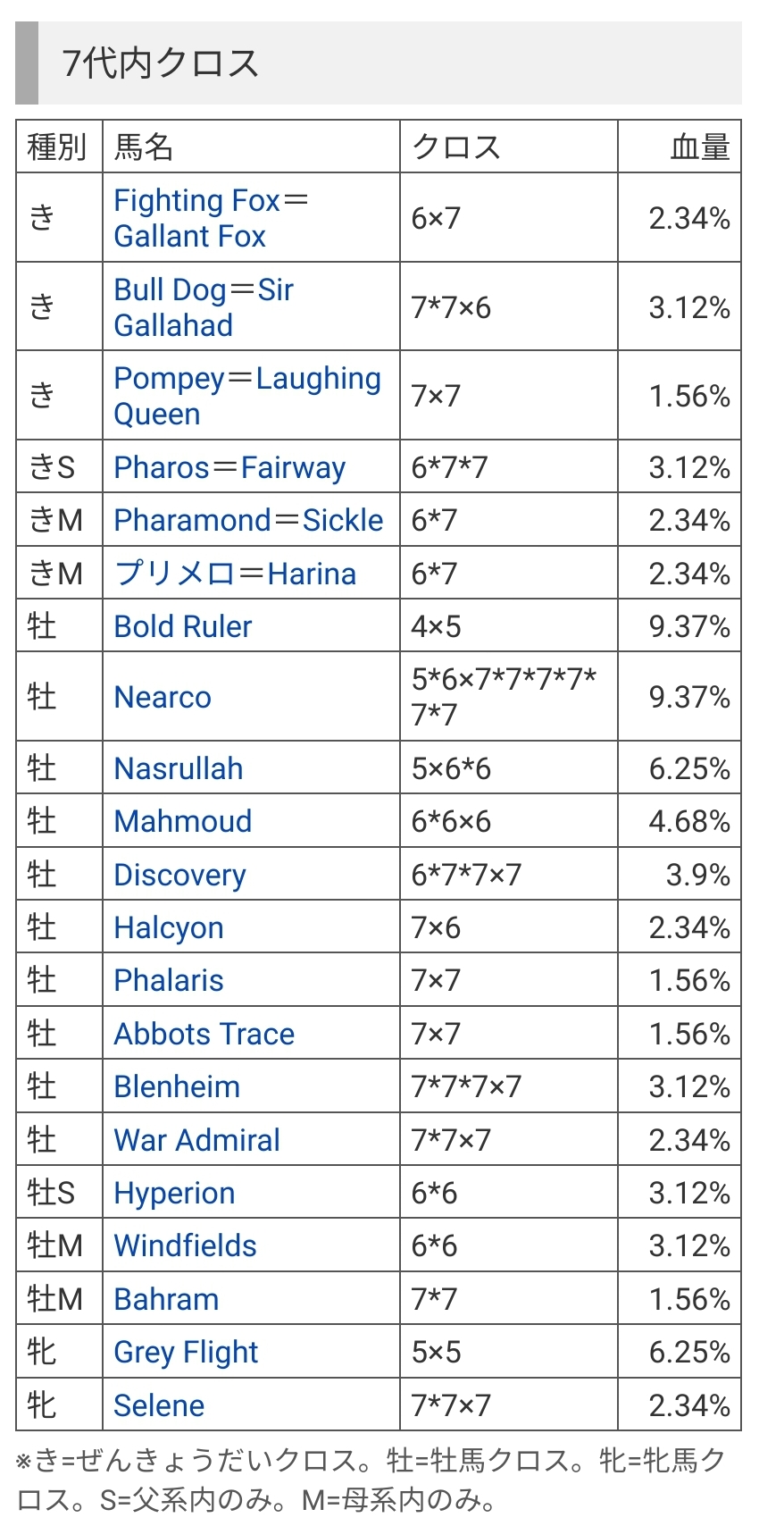Click the Bull Dog＝Sir Gallahad link

click(x=204, y=307)
